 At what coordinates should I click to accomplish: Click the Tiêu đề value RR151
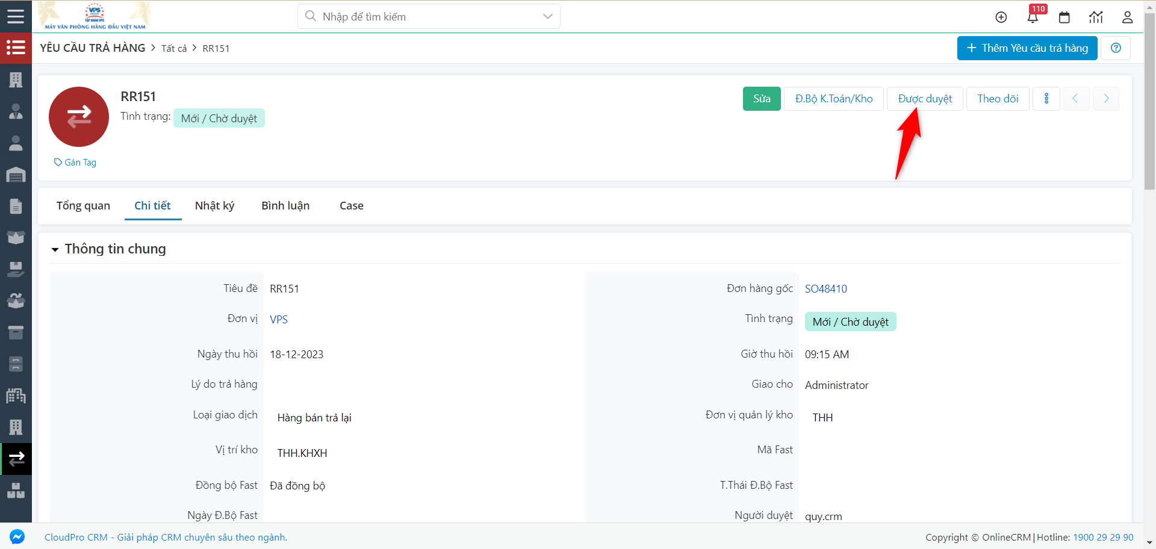(x=284, y=289)
